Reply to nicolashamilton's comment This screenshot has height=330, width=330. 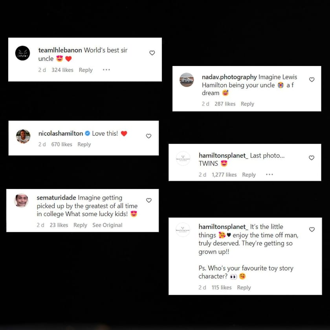coord(84,145)
